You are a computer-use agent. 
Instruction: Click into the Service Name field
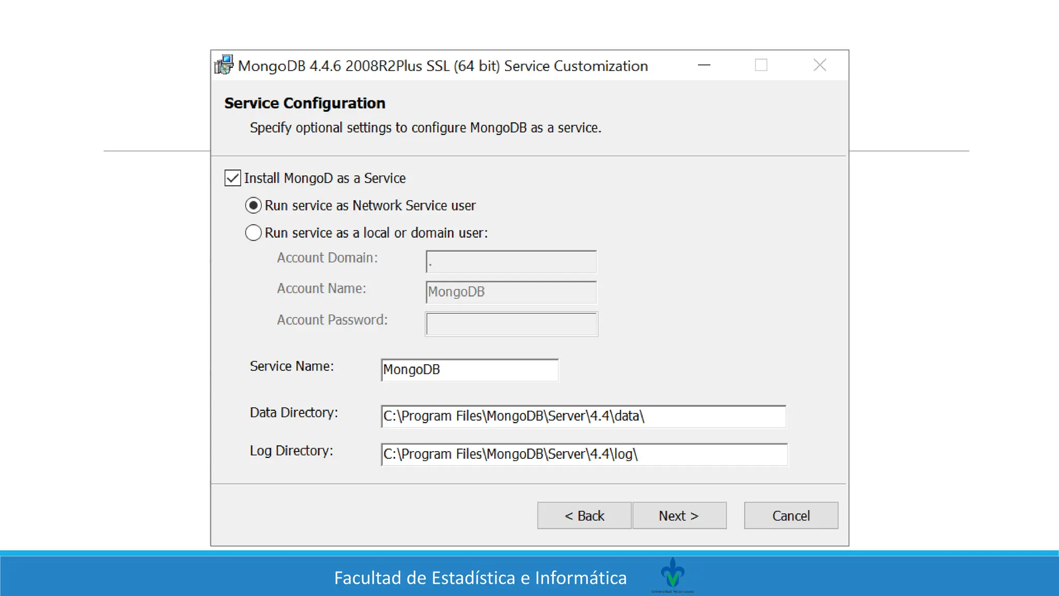(x=470, y=370)
